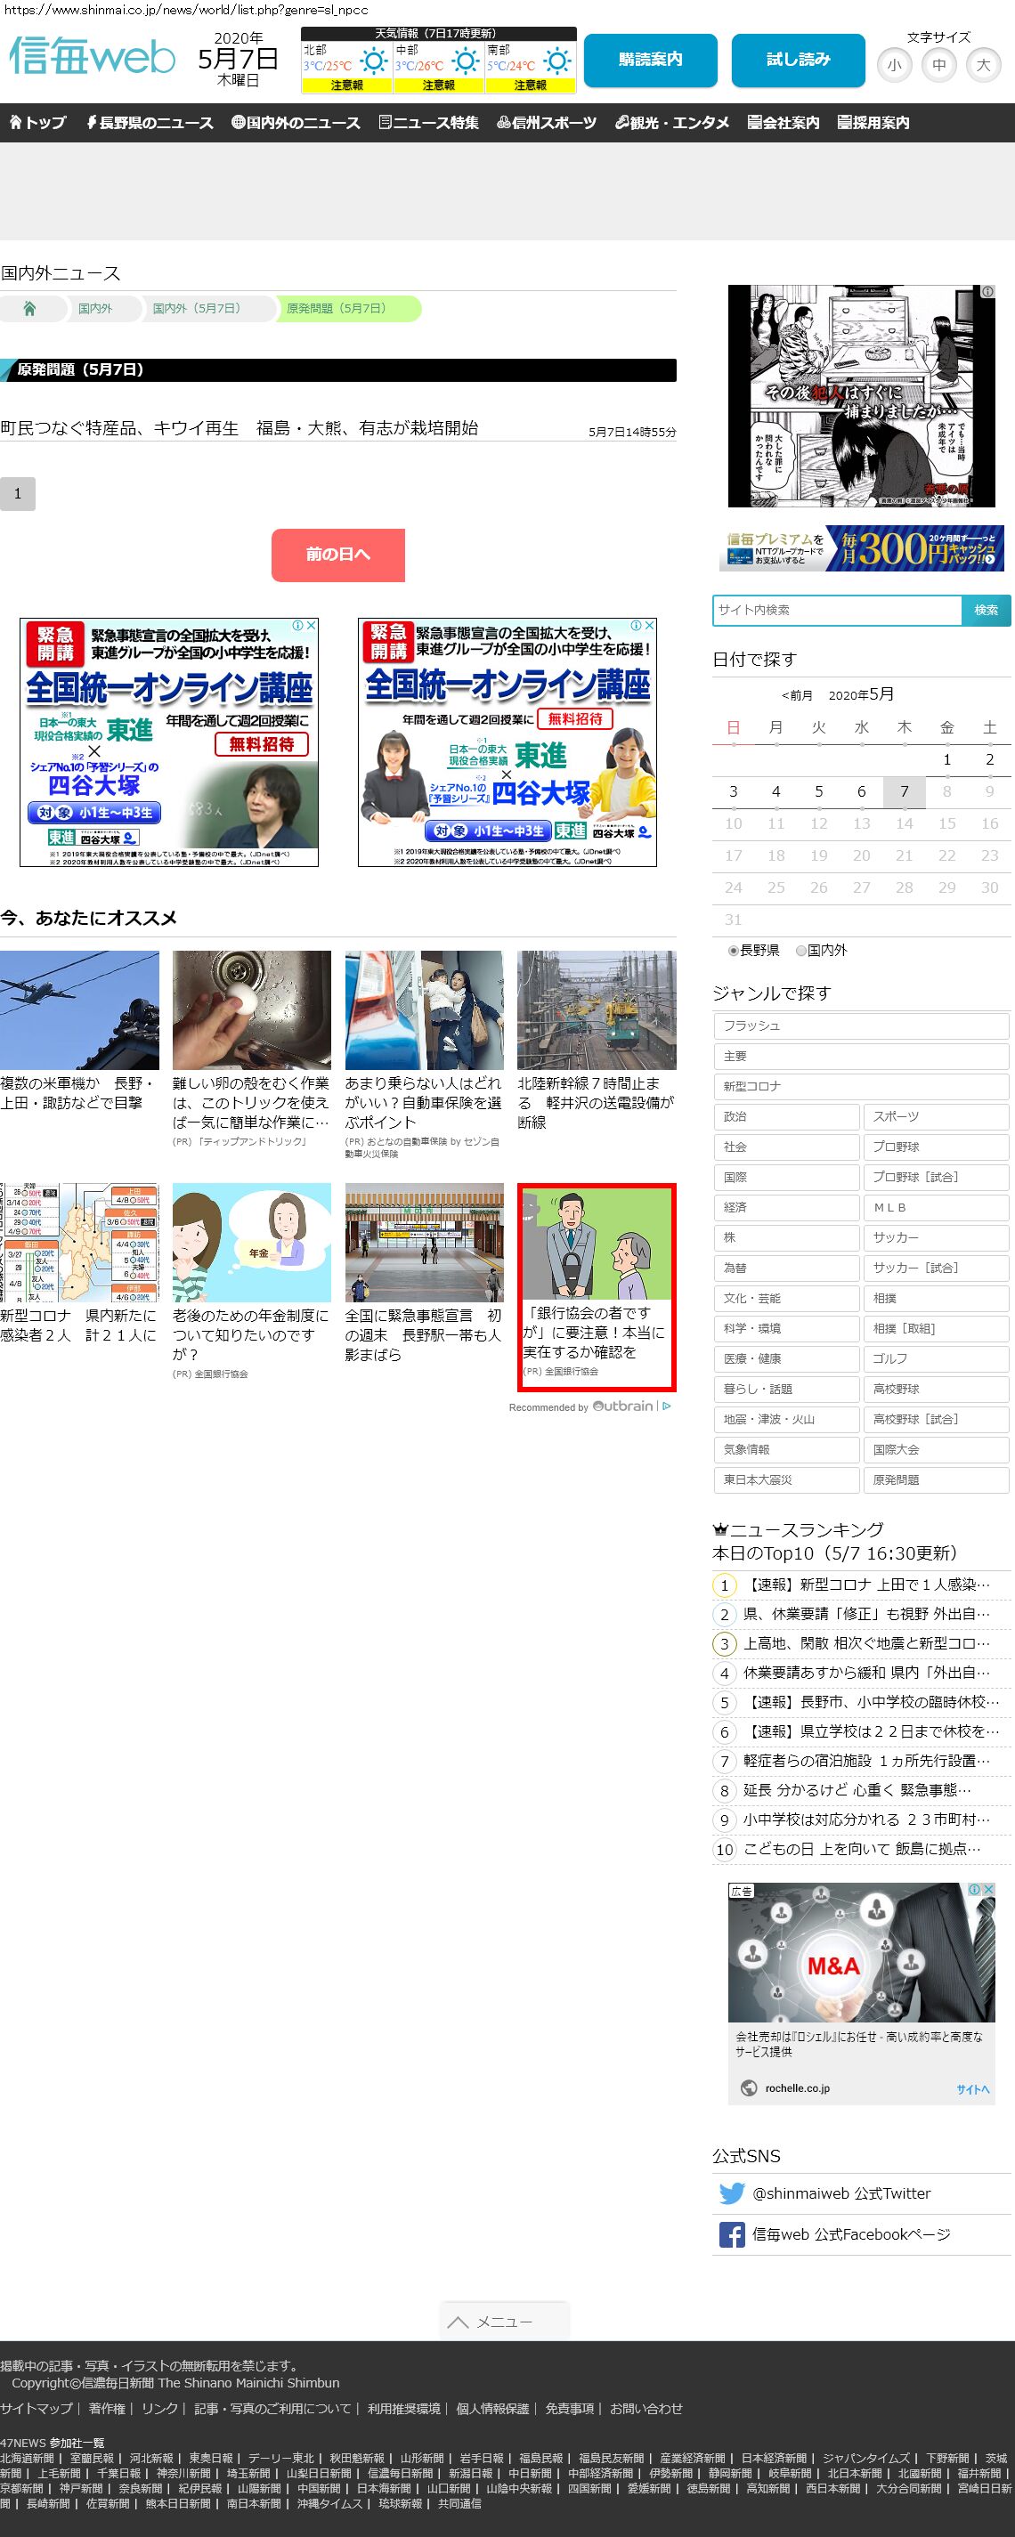Click the Outbrain recommendation logo
Screen dimensions: 1015x2537
coord(622,1406)
